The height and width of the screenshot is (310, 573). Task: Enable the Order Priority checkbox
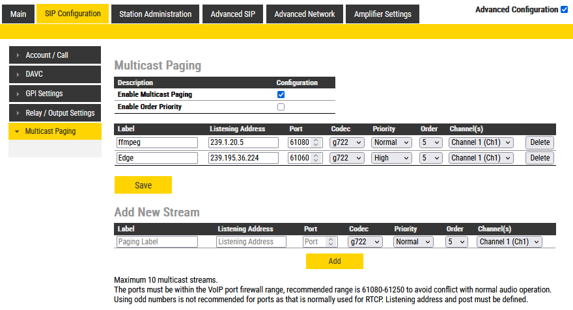[281, 107]
